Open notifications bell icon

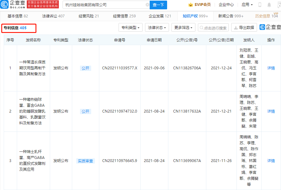[x=269, y=5]
